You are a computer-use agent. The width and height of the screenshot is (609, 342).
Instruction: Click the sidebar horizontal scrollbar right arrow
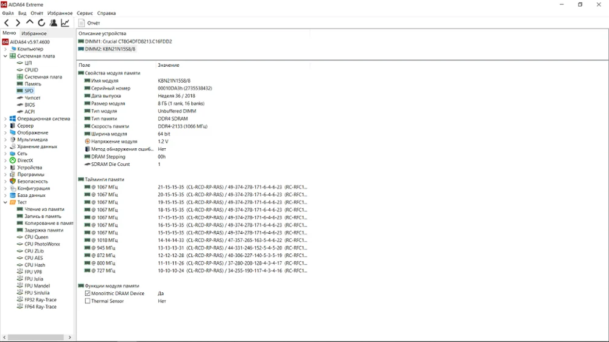tap(70, 337)
